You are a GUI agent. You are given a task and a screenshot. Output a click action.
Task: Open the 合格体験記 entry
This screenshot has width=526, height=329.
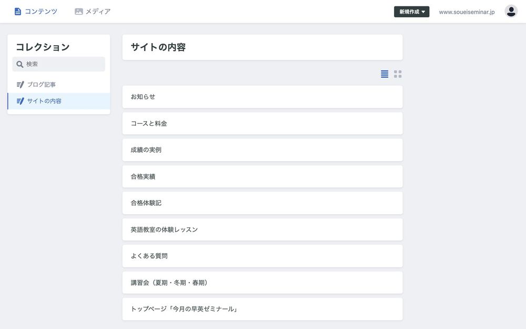[262, 203]
